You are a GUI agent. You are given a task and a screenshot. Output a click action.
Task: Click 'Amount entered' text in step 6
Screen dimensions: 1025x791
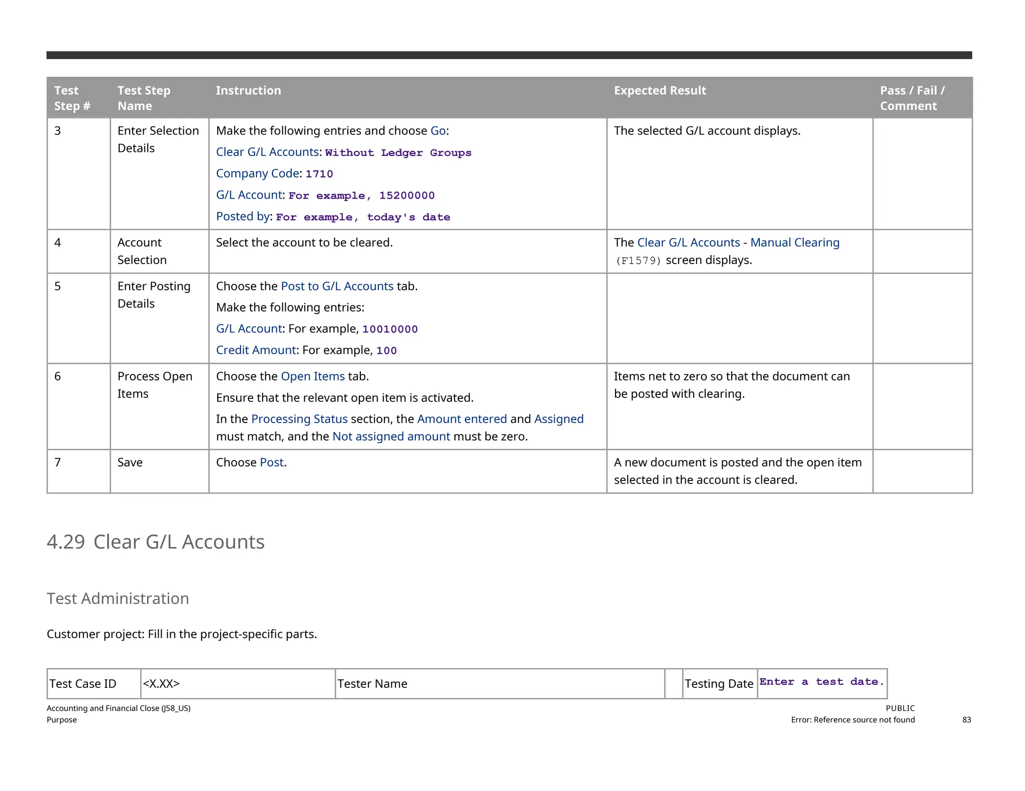[x=461, y=419]
